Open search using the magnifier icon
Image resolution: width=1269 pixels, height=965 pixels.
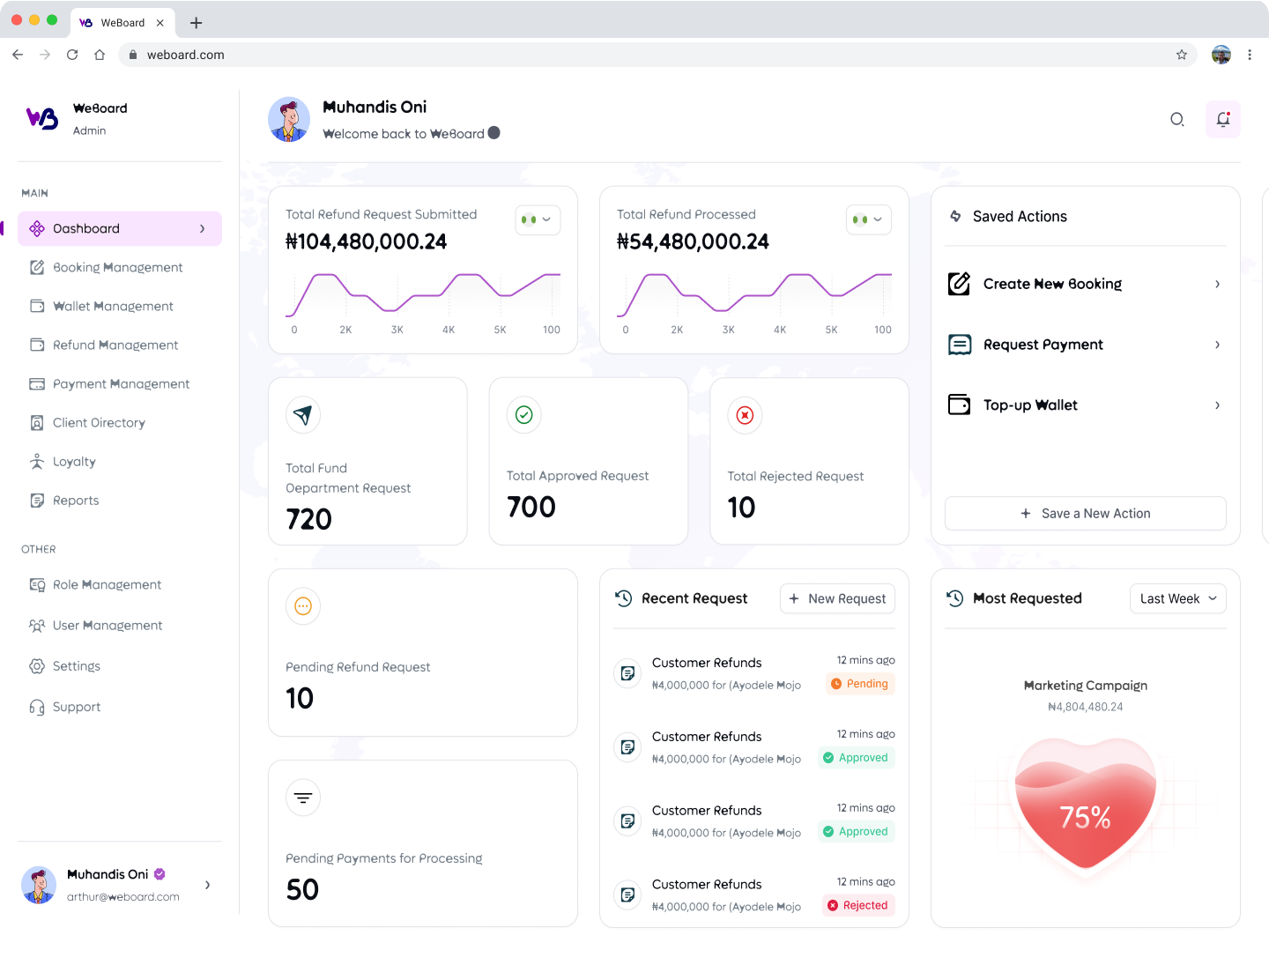1176,120
